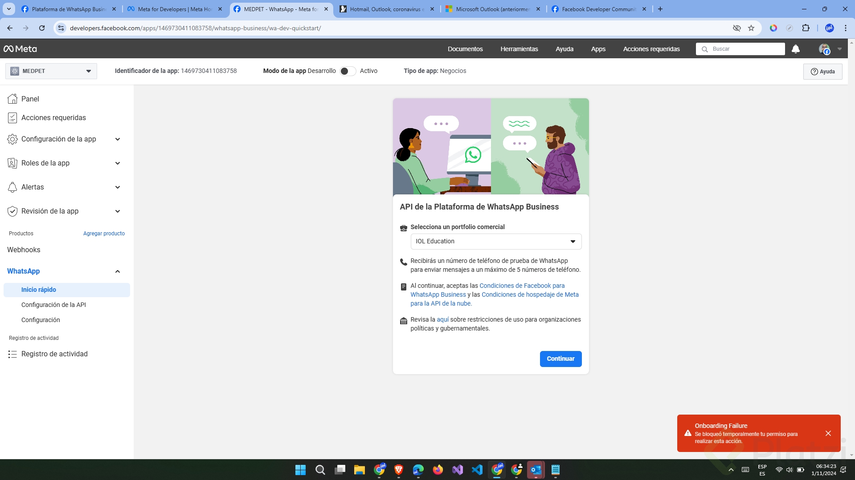Image resolution: width=855 pixels, height=480 pixels.
Task: Open Acciones requeridas in top navigation
Action: coord(651,49)
